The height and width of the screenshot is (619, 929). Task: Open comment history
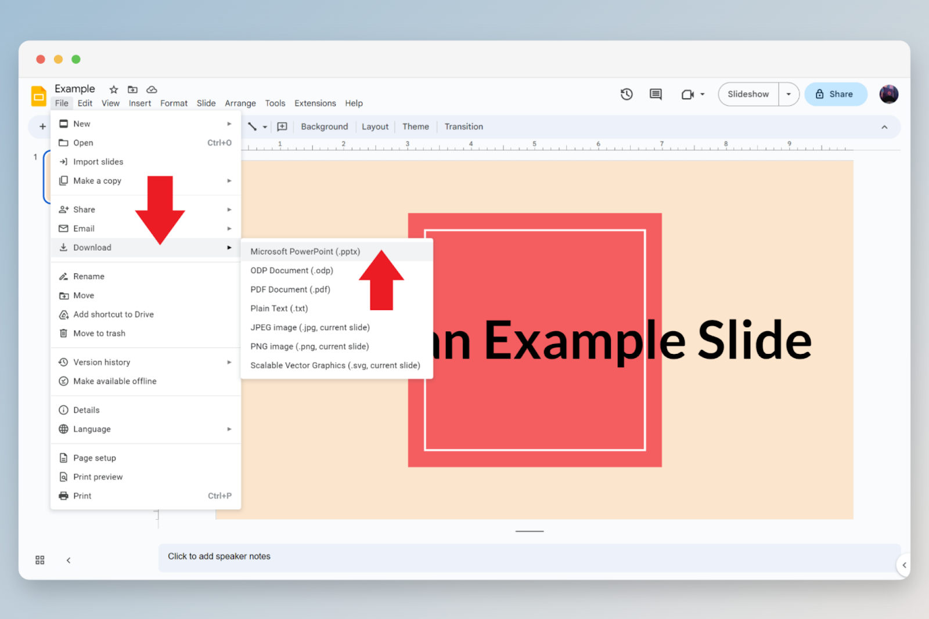point(656,94)
